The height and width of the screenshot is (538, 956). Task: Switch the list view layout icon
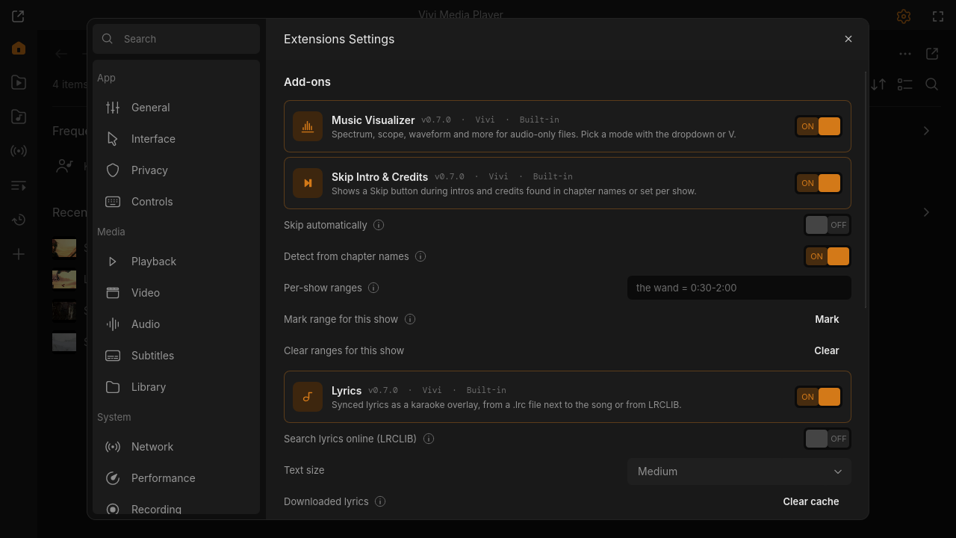coord(905,84)
